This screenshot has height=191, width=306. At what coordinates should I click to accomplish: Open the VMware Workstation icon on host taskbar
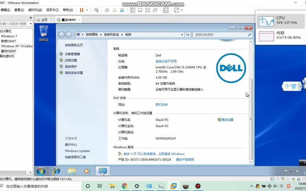(173, 186)
